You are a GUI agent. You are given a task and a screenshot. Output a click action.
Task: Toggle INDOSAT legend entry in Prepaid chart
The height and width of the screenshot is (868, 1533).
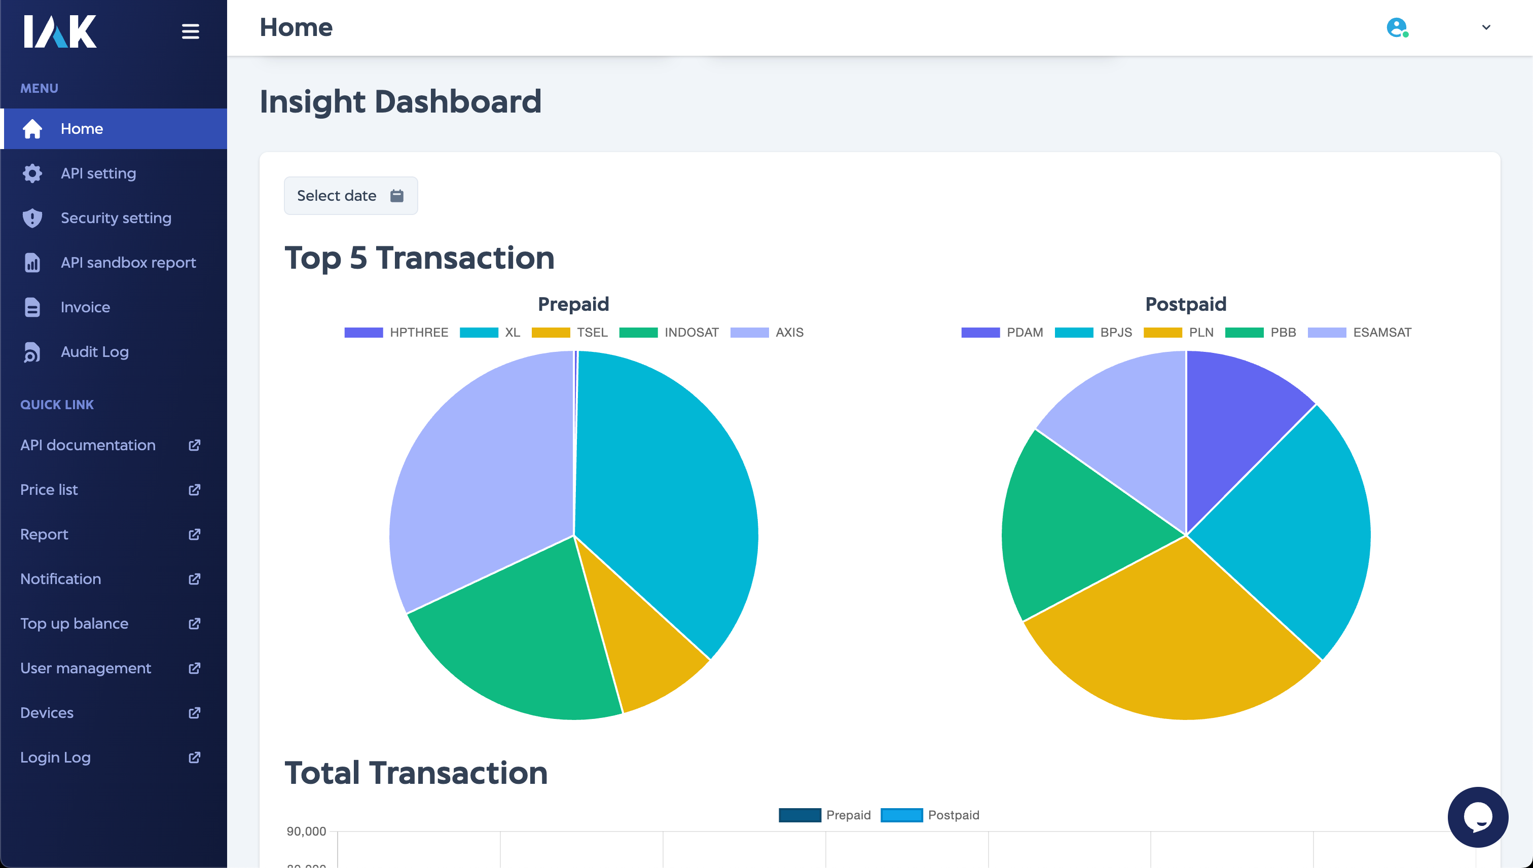(669, 333)
